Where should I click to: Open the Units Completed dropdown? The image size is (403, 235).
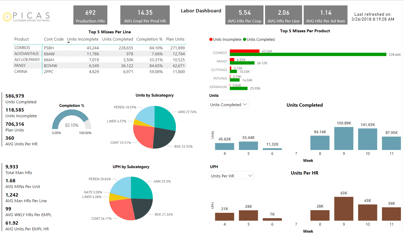(x=228, y=105)
